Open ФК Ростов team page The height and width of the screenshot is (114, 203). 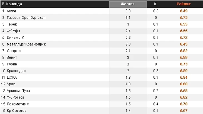(16, 97)
